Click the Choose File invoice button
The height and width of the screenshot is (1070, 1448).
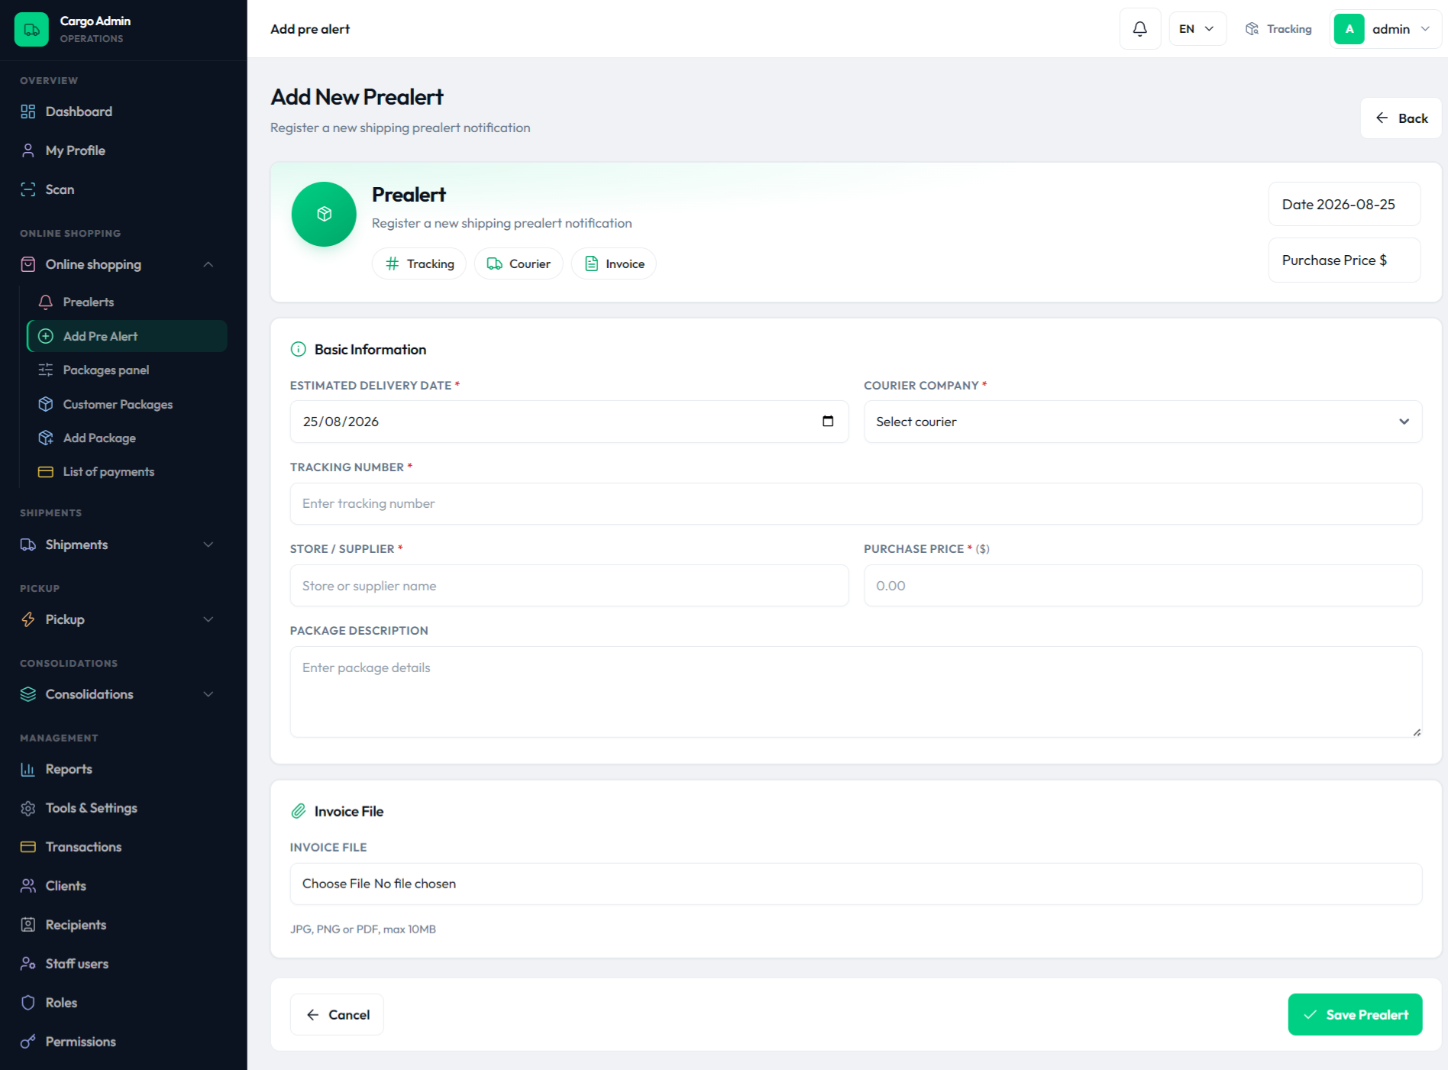[x=336, y=884]
